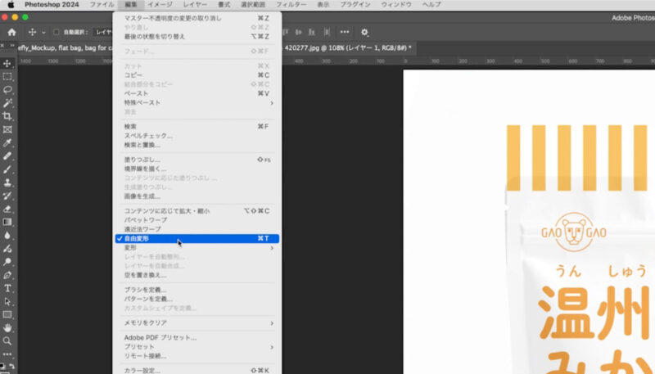Select the Frame tool

[7, 129]
